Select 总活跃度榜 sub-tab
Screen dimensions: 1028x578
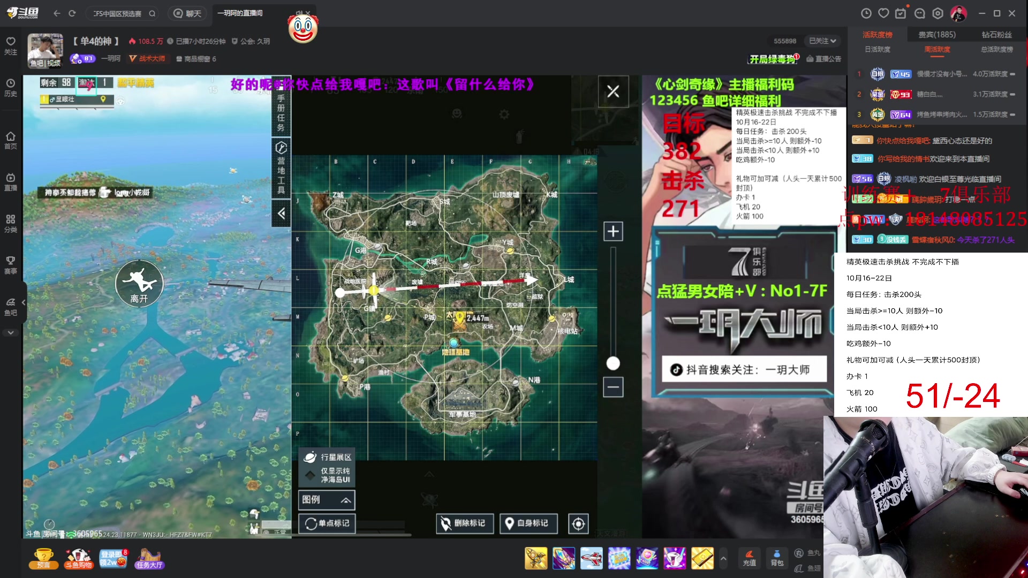coord(997,49)
